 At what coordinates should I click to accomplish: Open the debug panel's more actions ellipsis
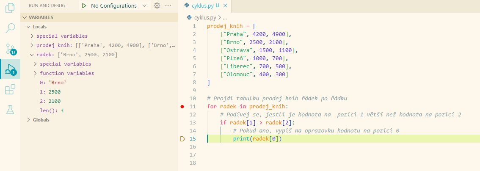[168, 6]
